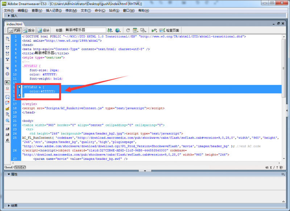Open the Open Documents list icon
The image size is (290, 211).
7,39
